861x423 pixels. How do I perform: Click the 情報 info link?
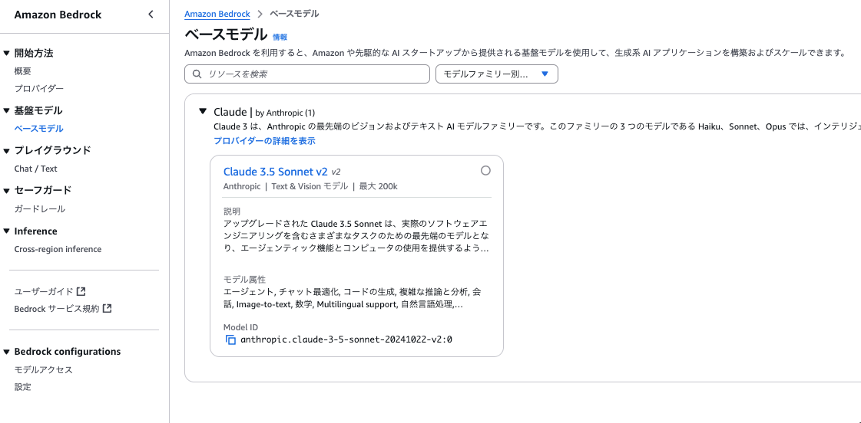(x=280, y=38)
